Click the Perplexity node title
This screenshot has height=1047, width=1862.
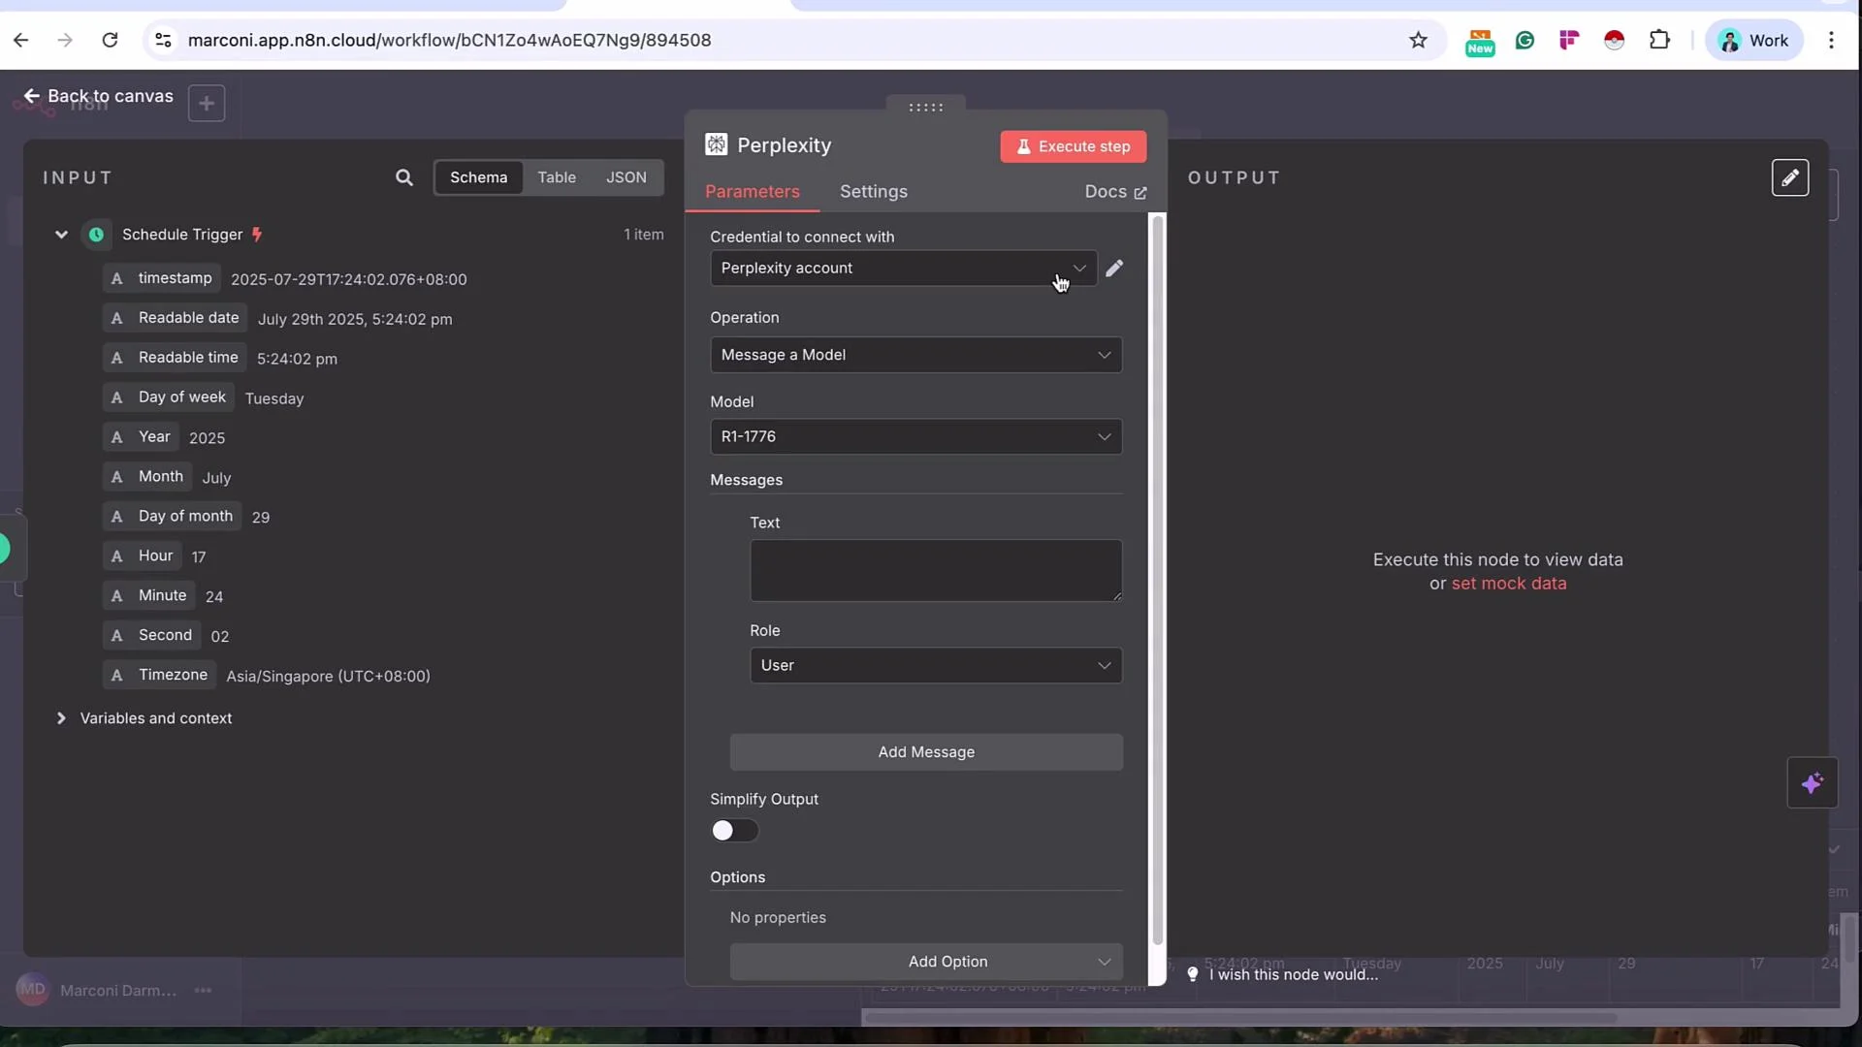tap(784, 145)
